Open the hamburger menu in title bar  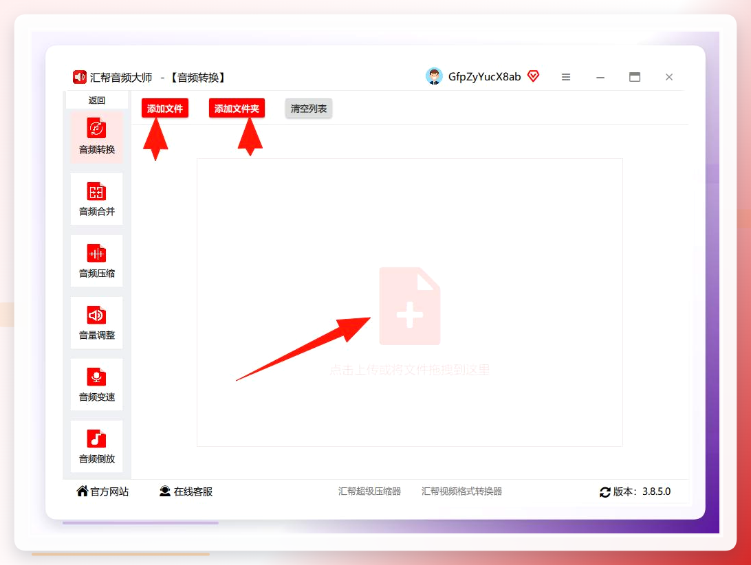(565, 77)
